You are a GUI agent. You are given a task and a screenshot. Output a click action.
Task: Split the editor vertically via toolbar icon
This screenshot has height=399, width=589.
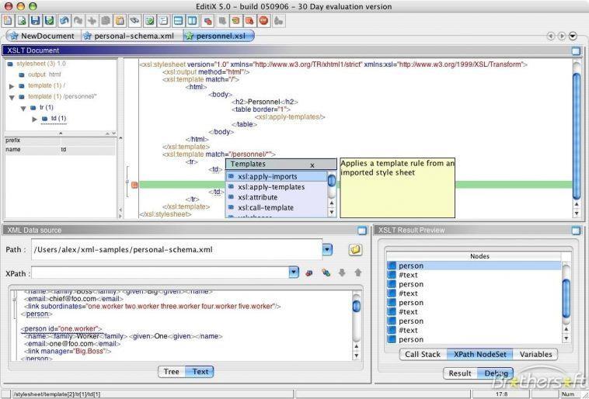click(192, 20)
